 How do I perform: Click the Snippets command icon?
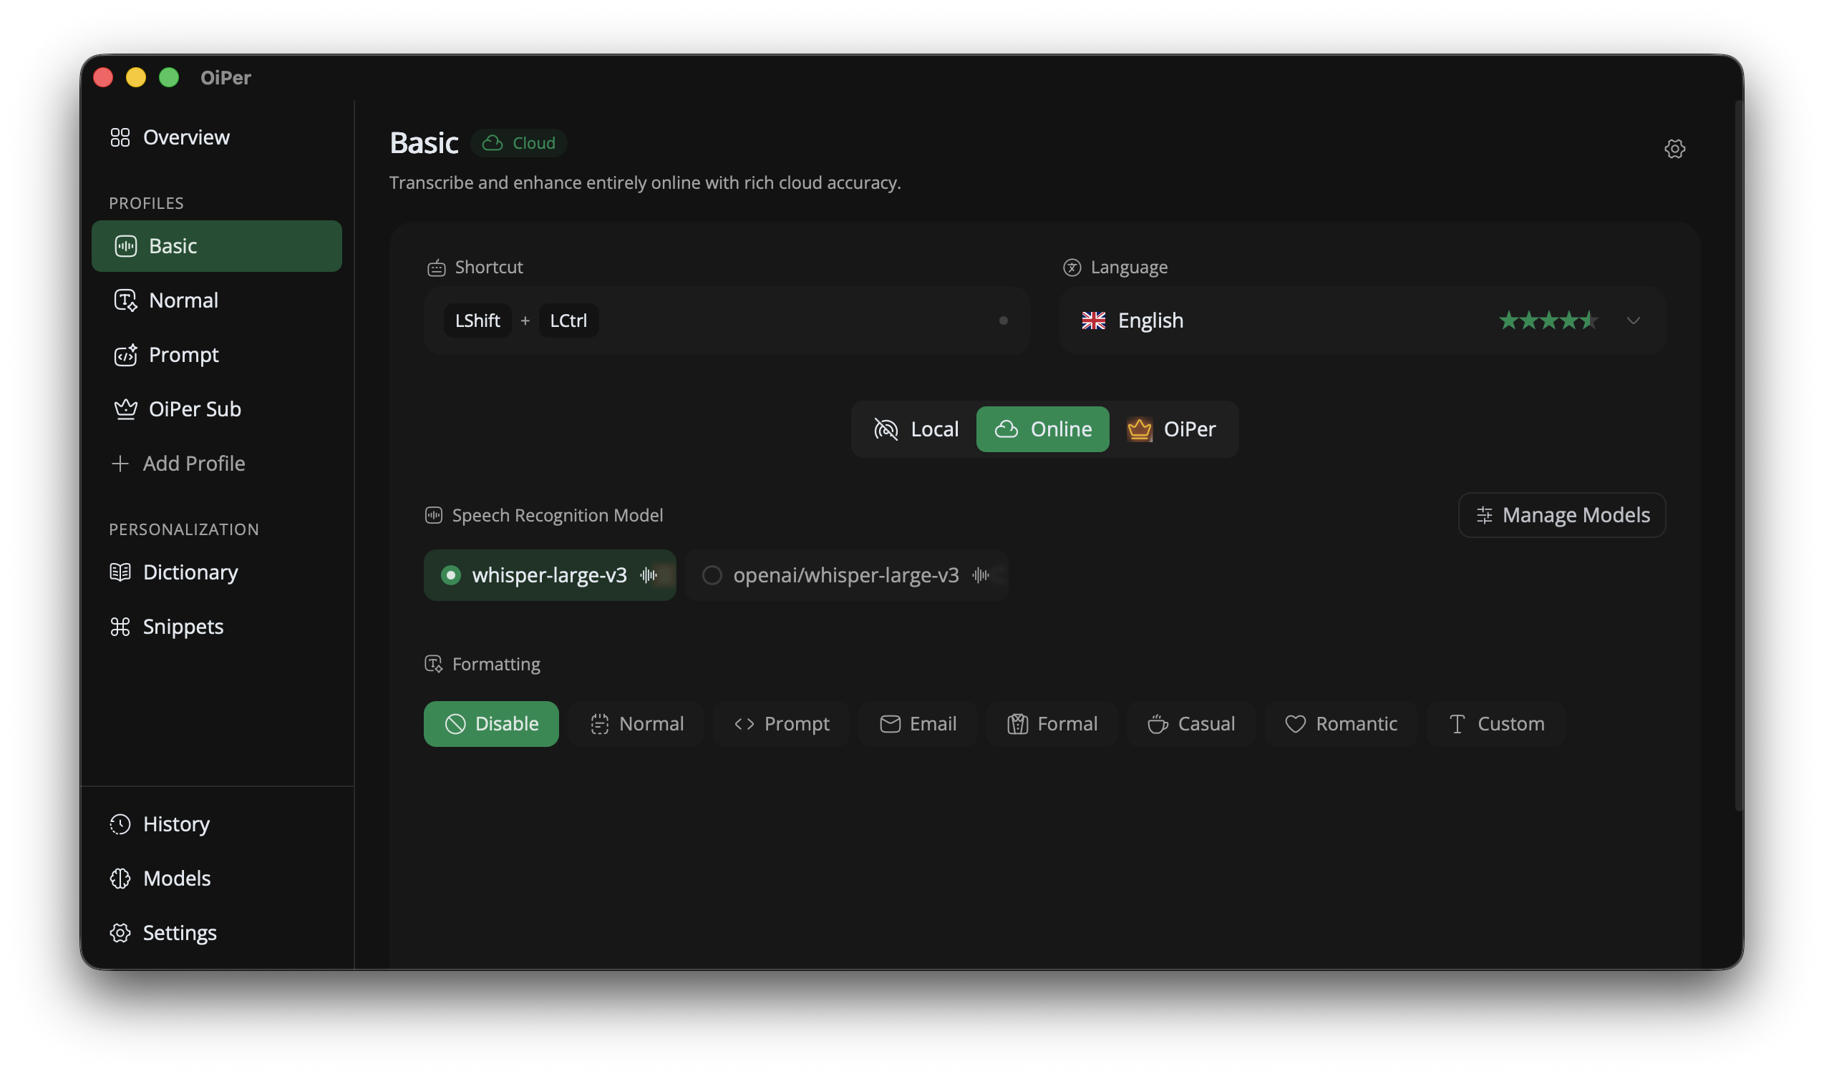(120, 627)
